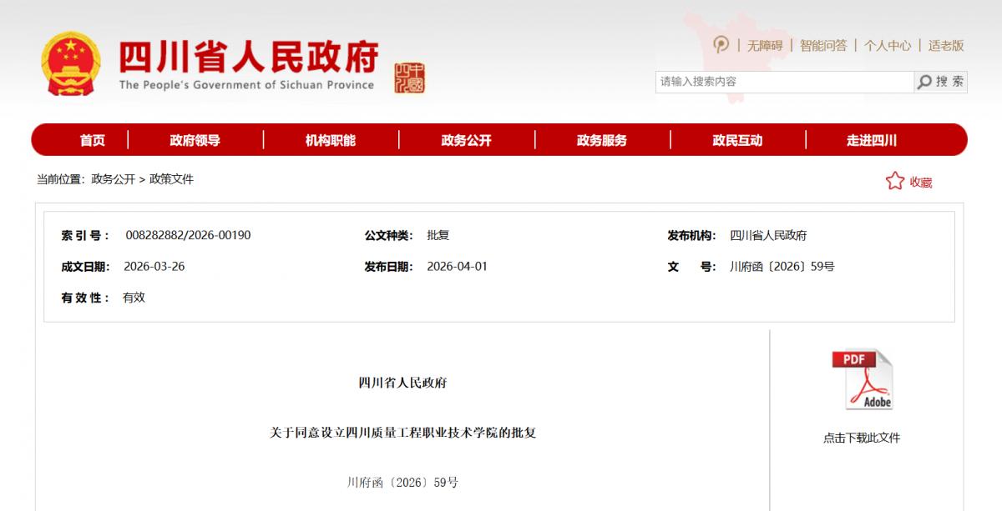Viewport: 1002px width, 511px height.
Task: Switch to 适老版 senior-friendly version
Action: click(945, 46)
